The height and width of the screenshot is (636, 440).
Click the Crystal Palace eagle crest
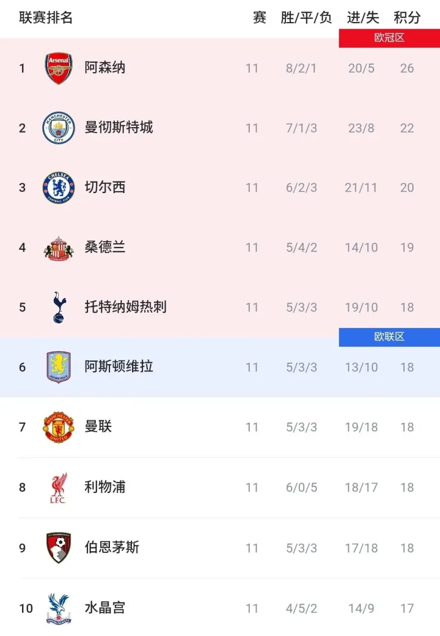pyautogui.click(x=58, y=608)
